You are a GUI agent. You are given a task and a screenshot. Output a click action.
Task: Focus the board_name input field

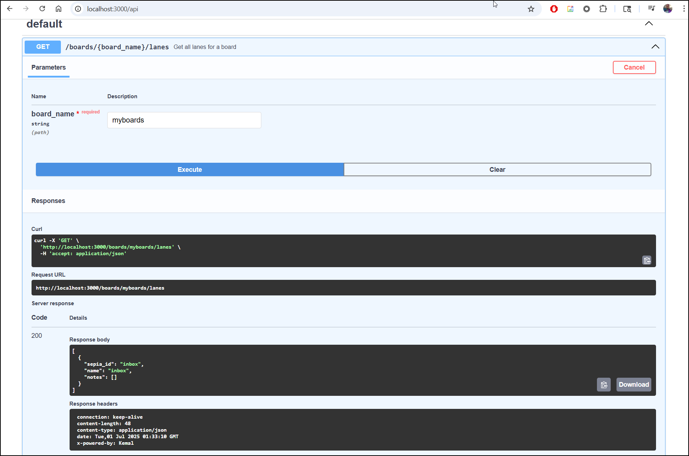(184, 120)
